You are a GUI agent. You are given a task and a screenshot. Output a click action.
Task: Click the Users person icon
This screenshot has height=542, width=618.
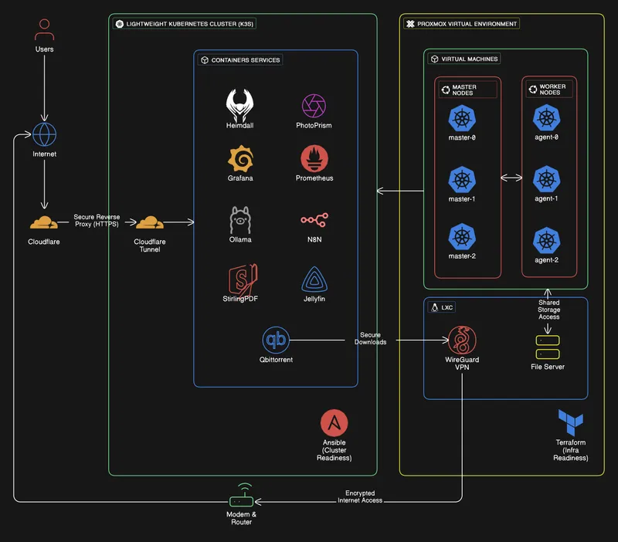[44, 29]
